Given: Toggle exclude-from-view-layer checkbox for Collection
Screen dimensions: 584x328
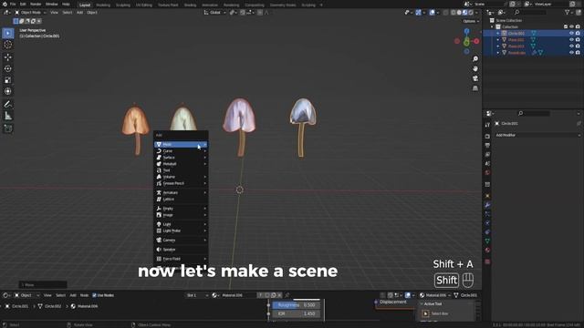Looking at the screenshot, I should (x=566, y=26).
